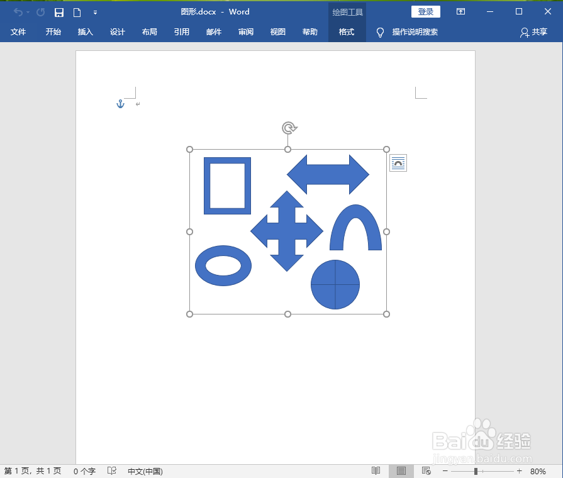This screenshot has height=478, width=563.
Task: Click the 80% zoom level
Action: click(538, 471)
